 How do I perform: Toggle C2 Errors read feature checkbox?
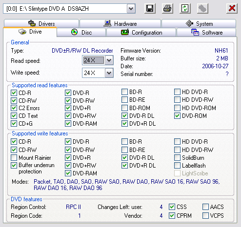click(x=14, y=108)
